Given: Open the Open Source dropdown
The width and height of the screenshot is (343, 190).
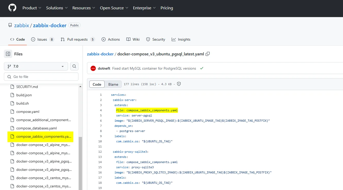Looking at the screenshot, I should tap(114, 8).
